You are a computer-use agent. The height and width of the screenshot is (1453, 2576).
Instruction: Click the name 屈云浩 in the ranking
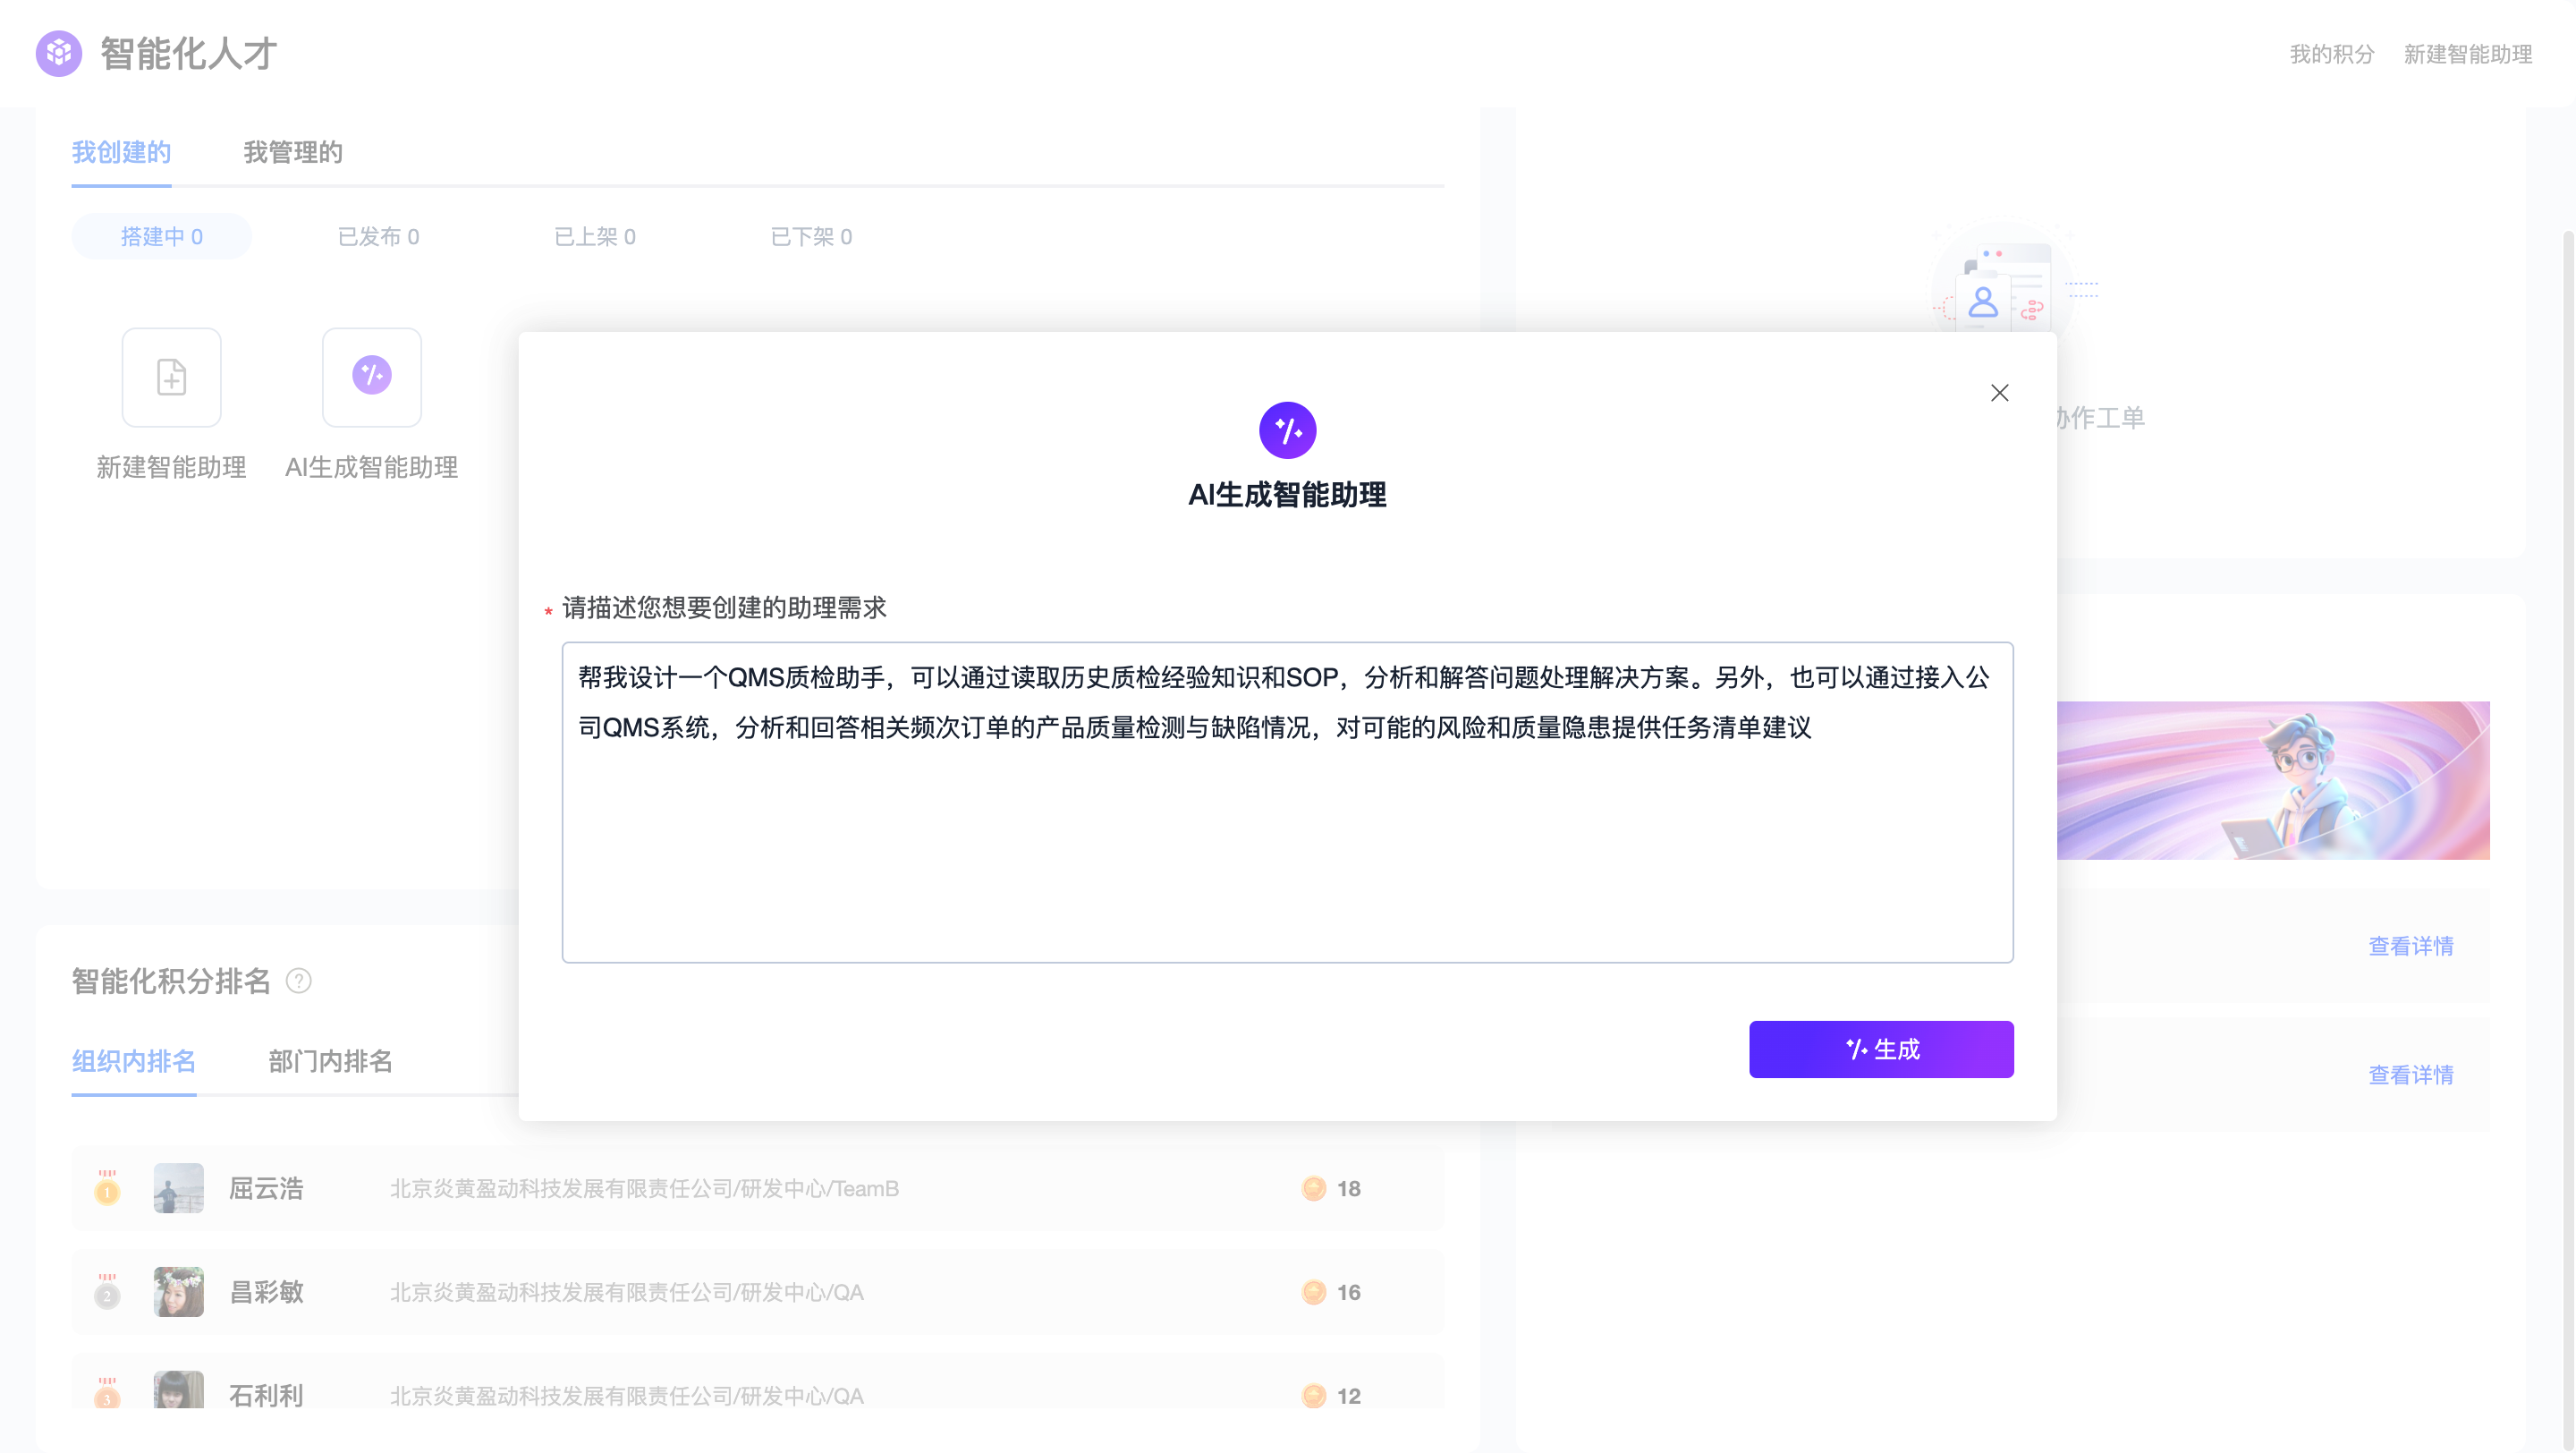click(266, 1188)
